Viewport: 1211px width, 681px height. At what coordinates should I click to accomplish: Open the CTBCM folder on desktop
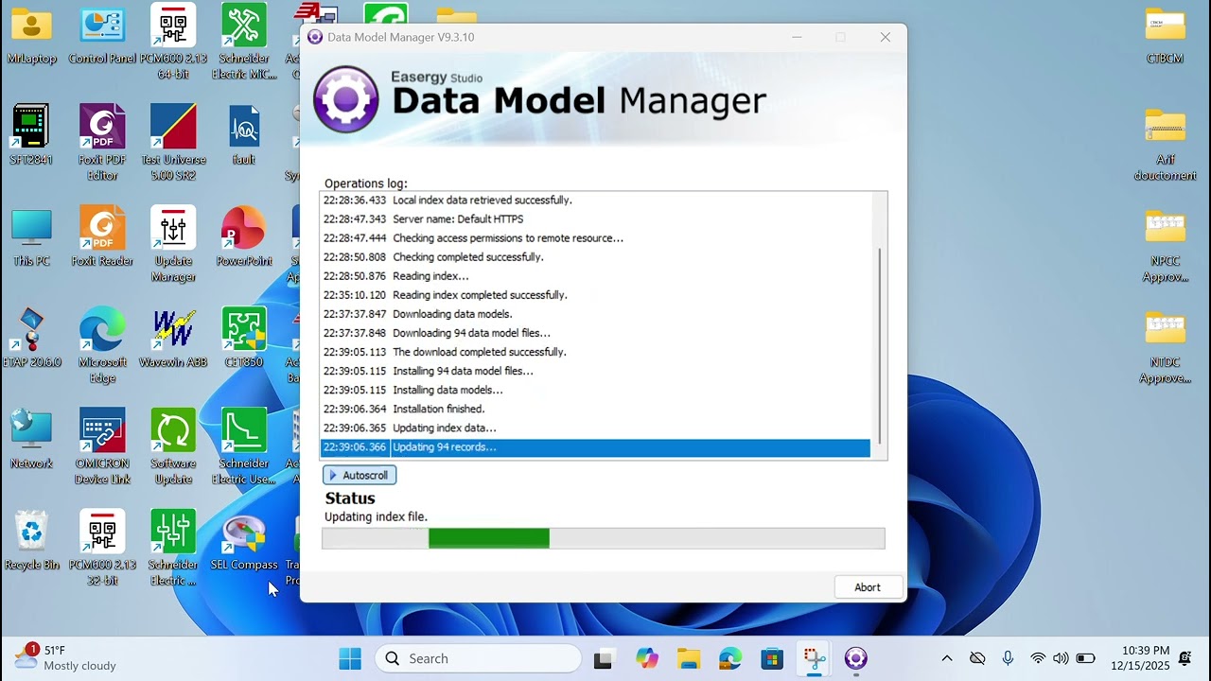1165,36
